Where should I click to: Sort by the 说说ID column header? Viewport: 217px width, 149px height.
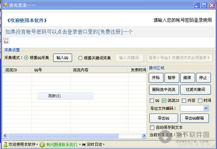click(17, 70)
